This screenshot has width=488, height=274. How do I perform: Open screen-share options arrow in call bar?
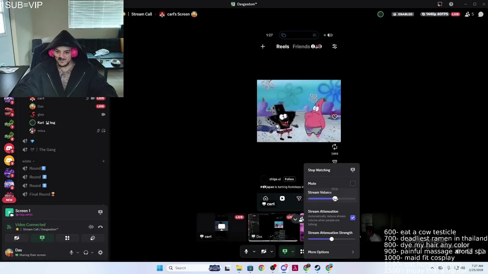click(292, 252)
